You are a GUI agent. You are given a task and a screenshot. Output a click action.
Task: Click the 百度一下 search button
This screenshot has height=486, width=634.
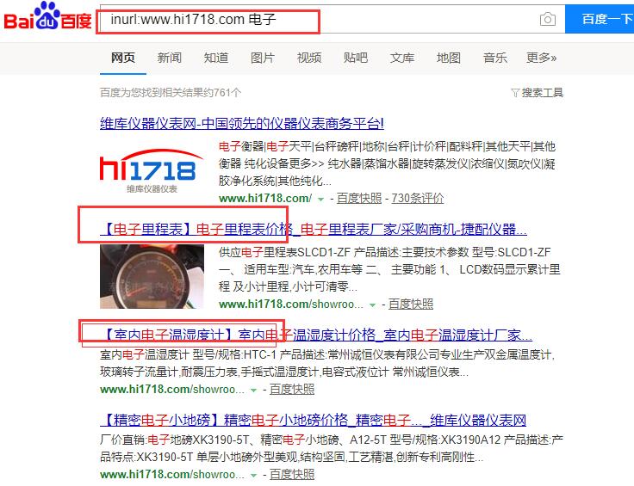600,19
